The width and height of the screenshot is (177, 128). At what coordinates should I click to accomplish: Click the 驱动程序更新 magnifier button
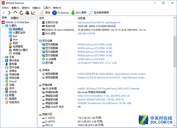[99, 13]
